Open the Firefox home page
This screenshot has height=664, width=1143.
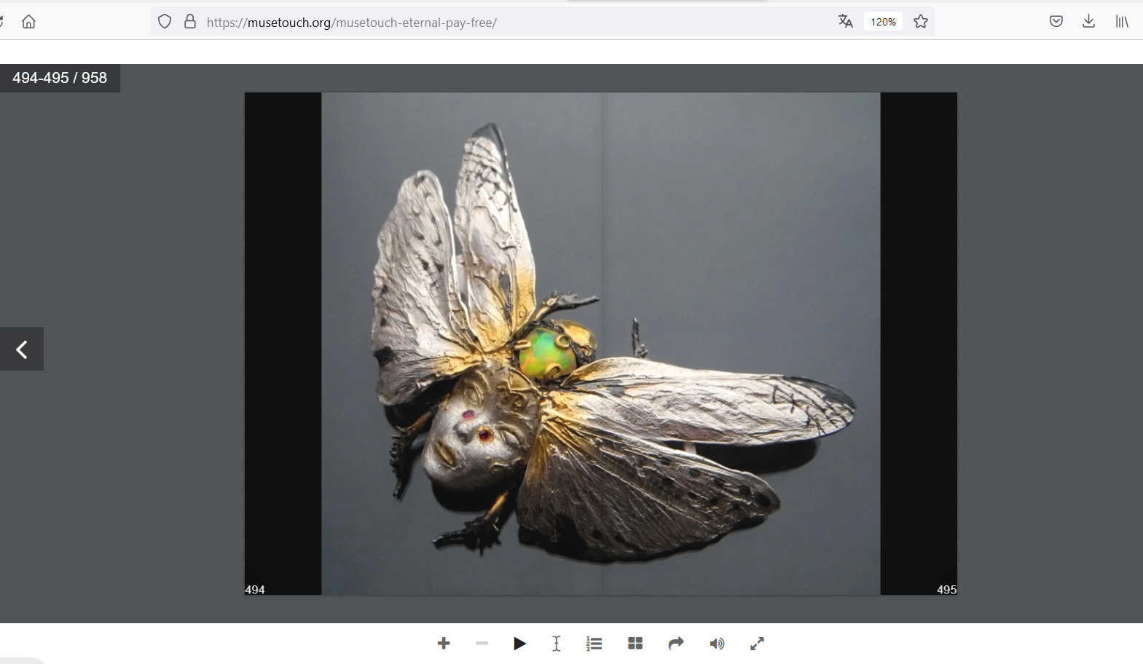pyautogui.click(x=28, y=22)
